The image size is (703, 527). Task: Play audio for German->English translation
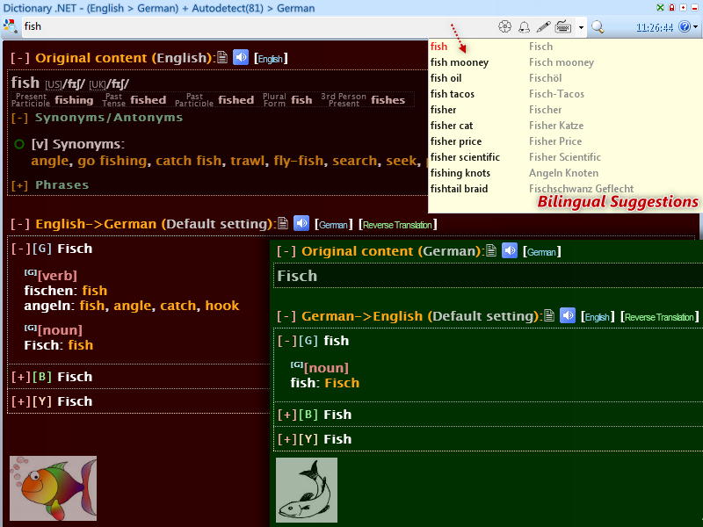567,315
